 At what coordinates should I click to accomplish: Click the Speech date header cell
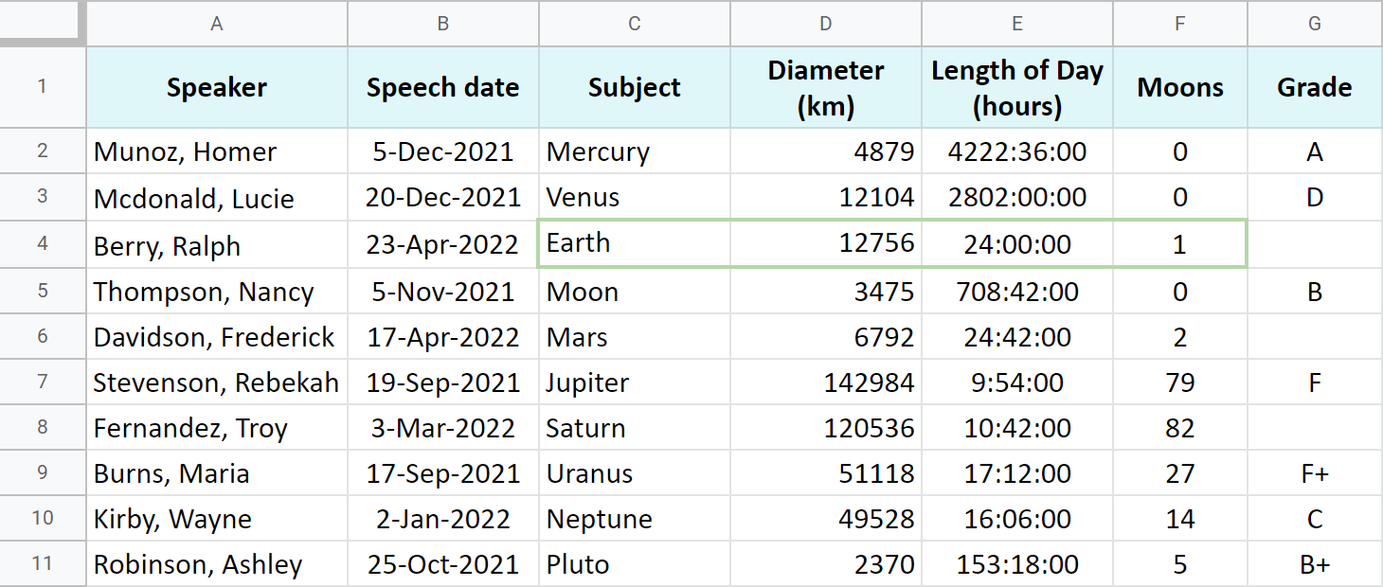click(442, 87)
